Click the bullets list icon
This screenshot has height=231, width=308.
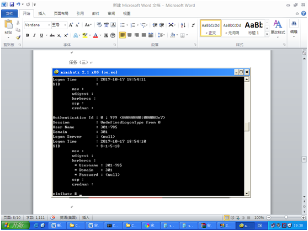pos(123,25)
